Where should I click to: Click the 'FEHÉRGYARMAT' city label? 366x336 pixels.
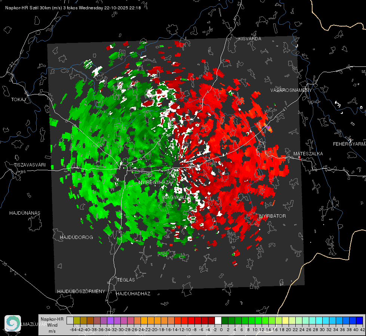pos(349,144)
